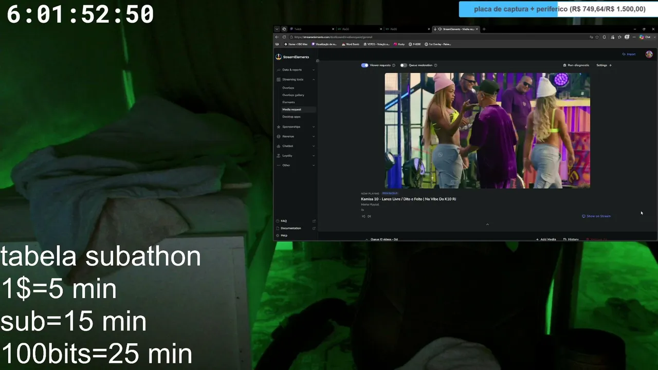Open the P-6000 bookmark
658x370 pixels.
(x=415, y=44)
